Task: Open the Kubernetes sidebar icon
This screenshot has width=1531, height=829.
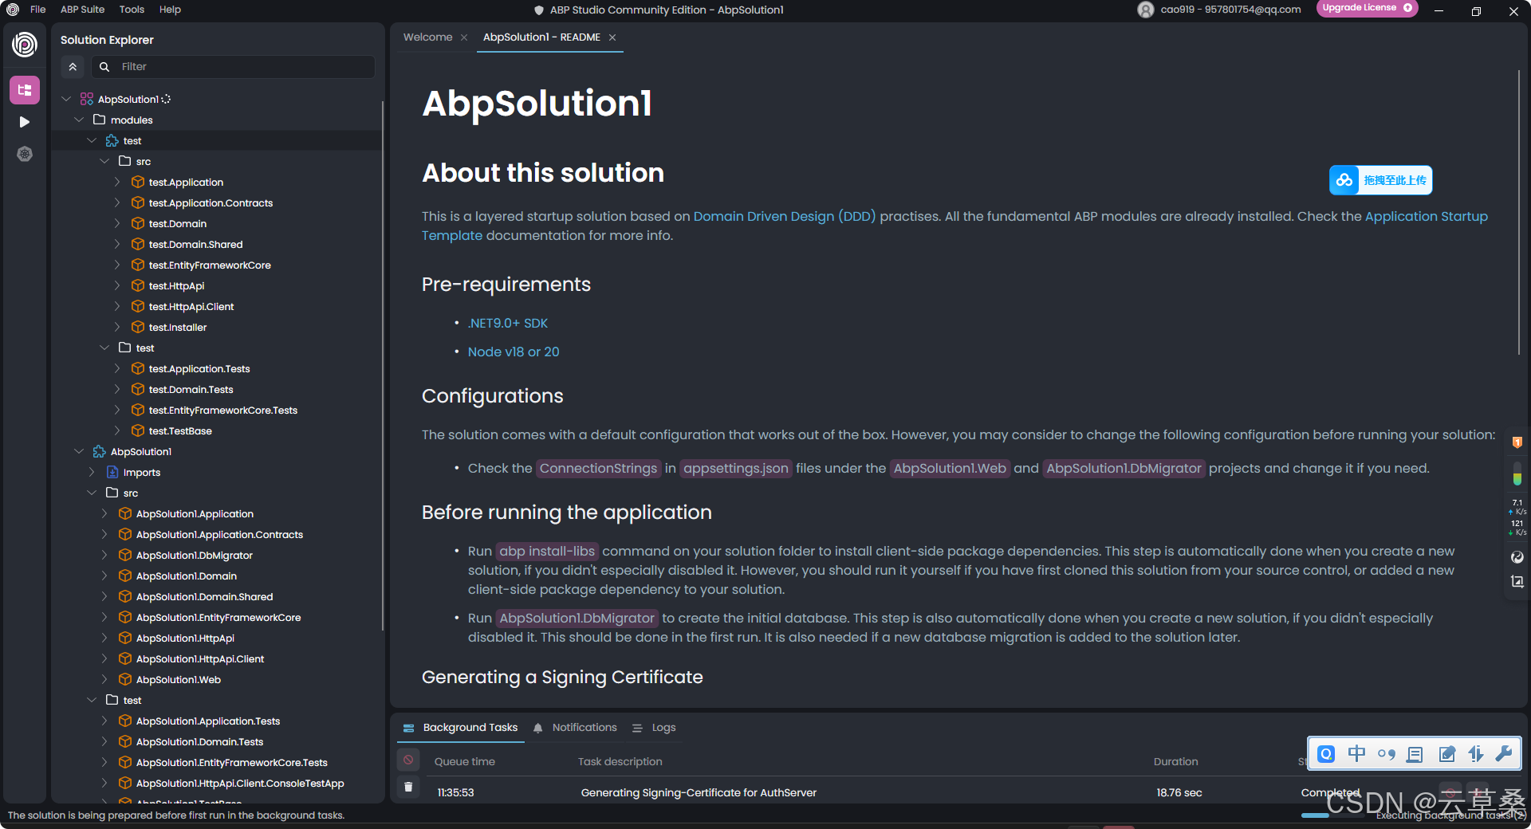Action: [25, 154]
